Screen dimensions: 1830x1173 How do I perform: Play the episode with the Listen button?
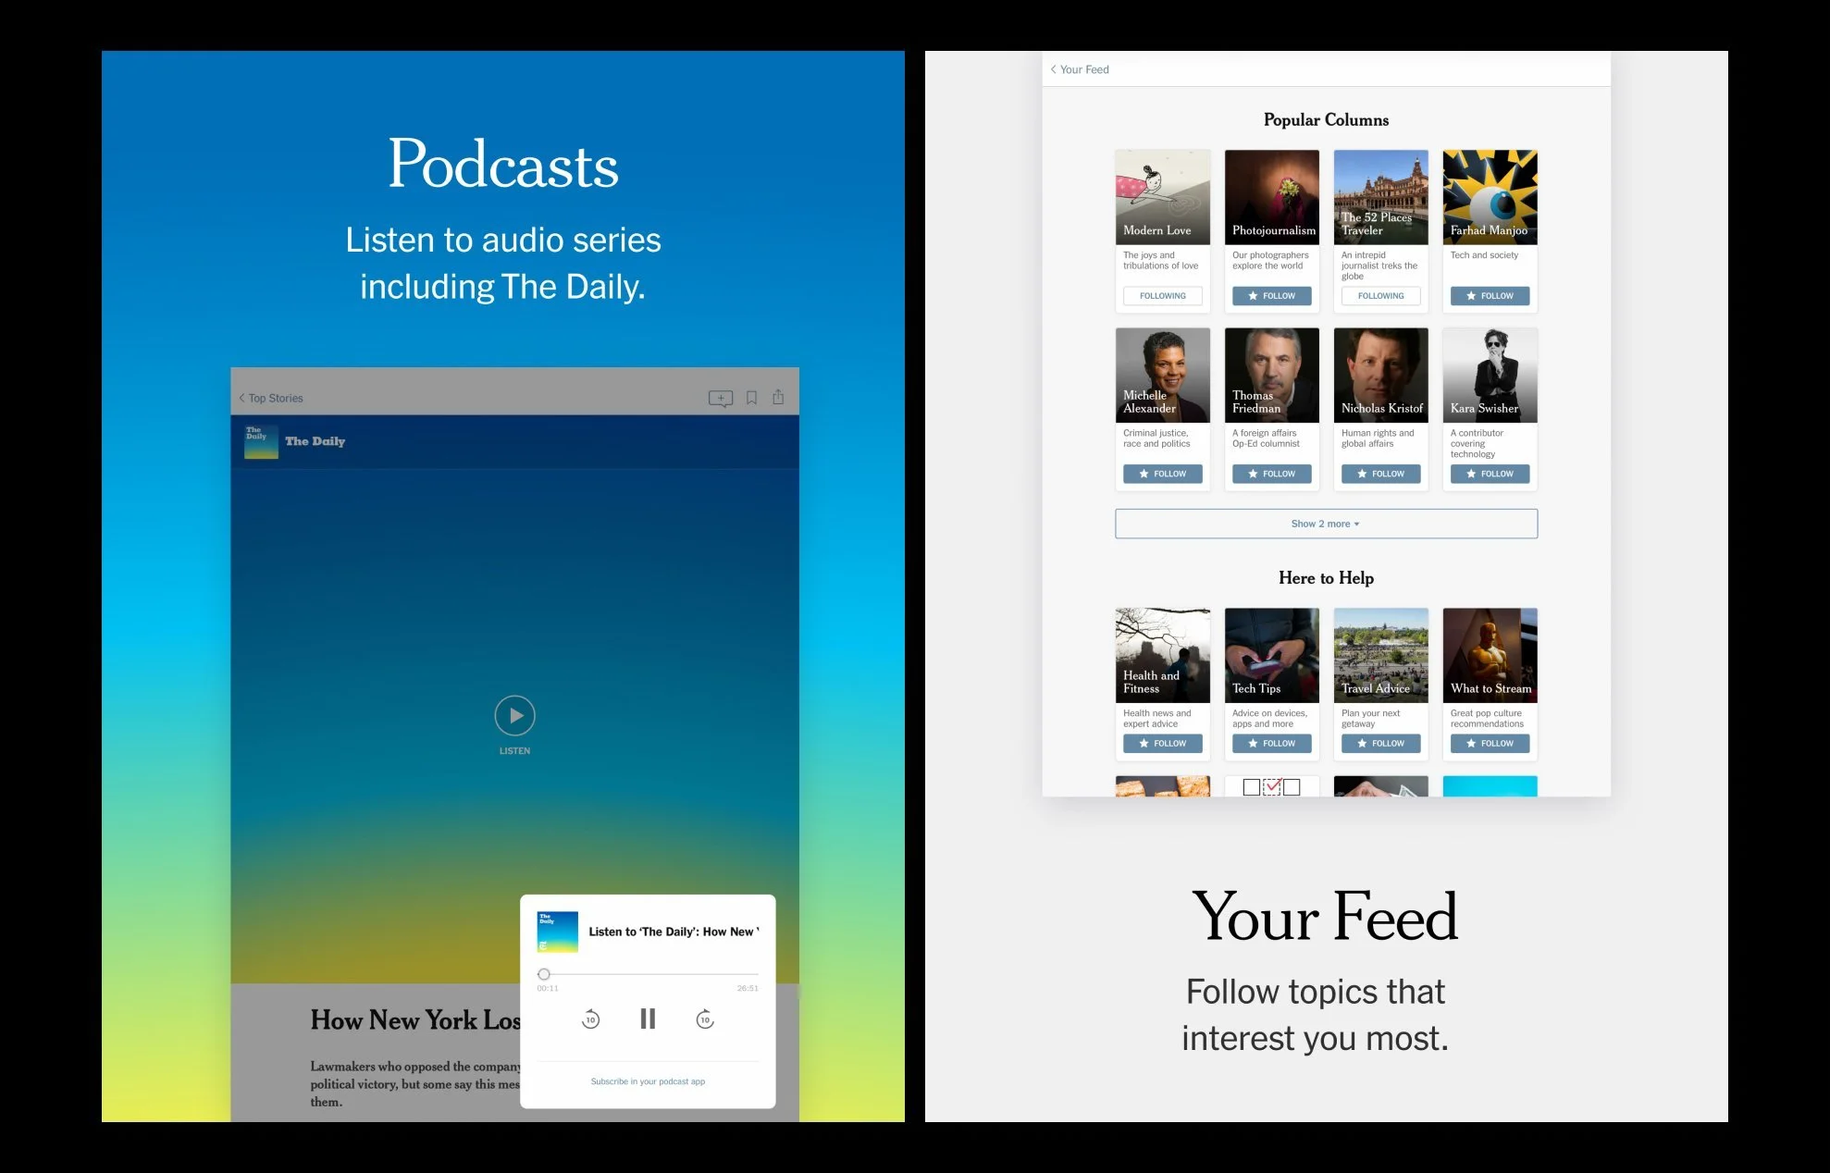[515, 716]
